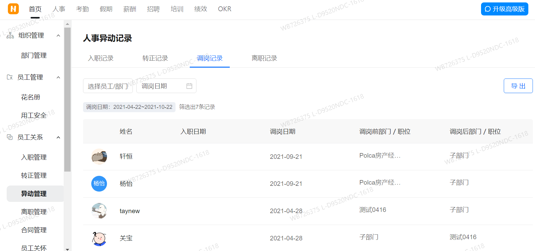Switch to the 转正记录 tab
Image resolution: width=535 pixels, height=251 pixels.
pyautogui.click(x=155, y=58)
